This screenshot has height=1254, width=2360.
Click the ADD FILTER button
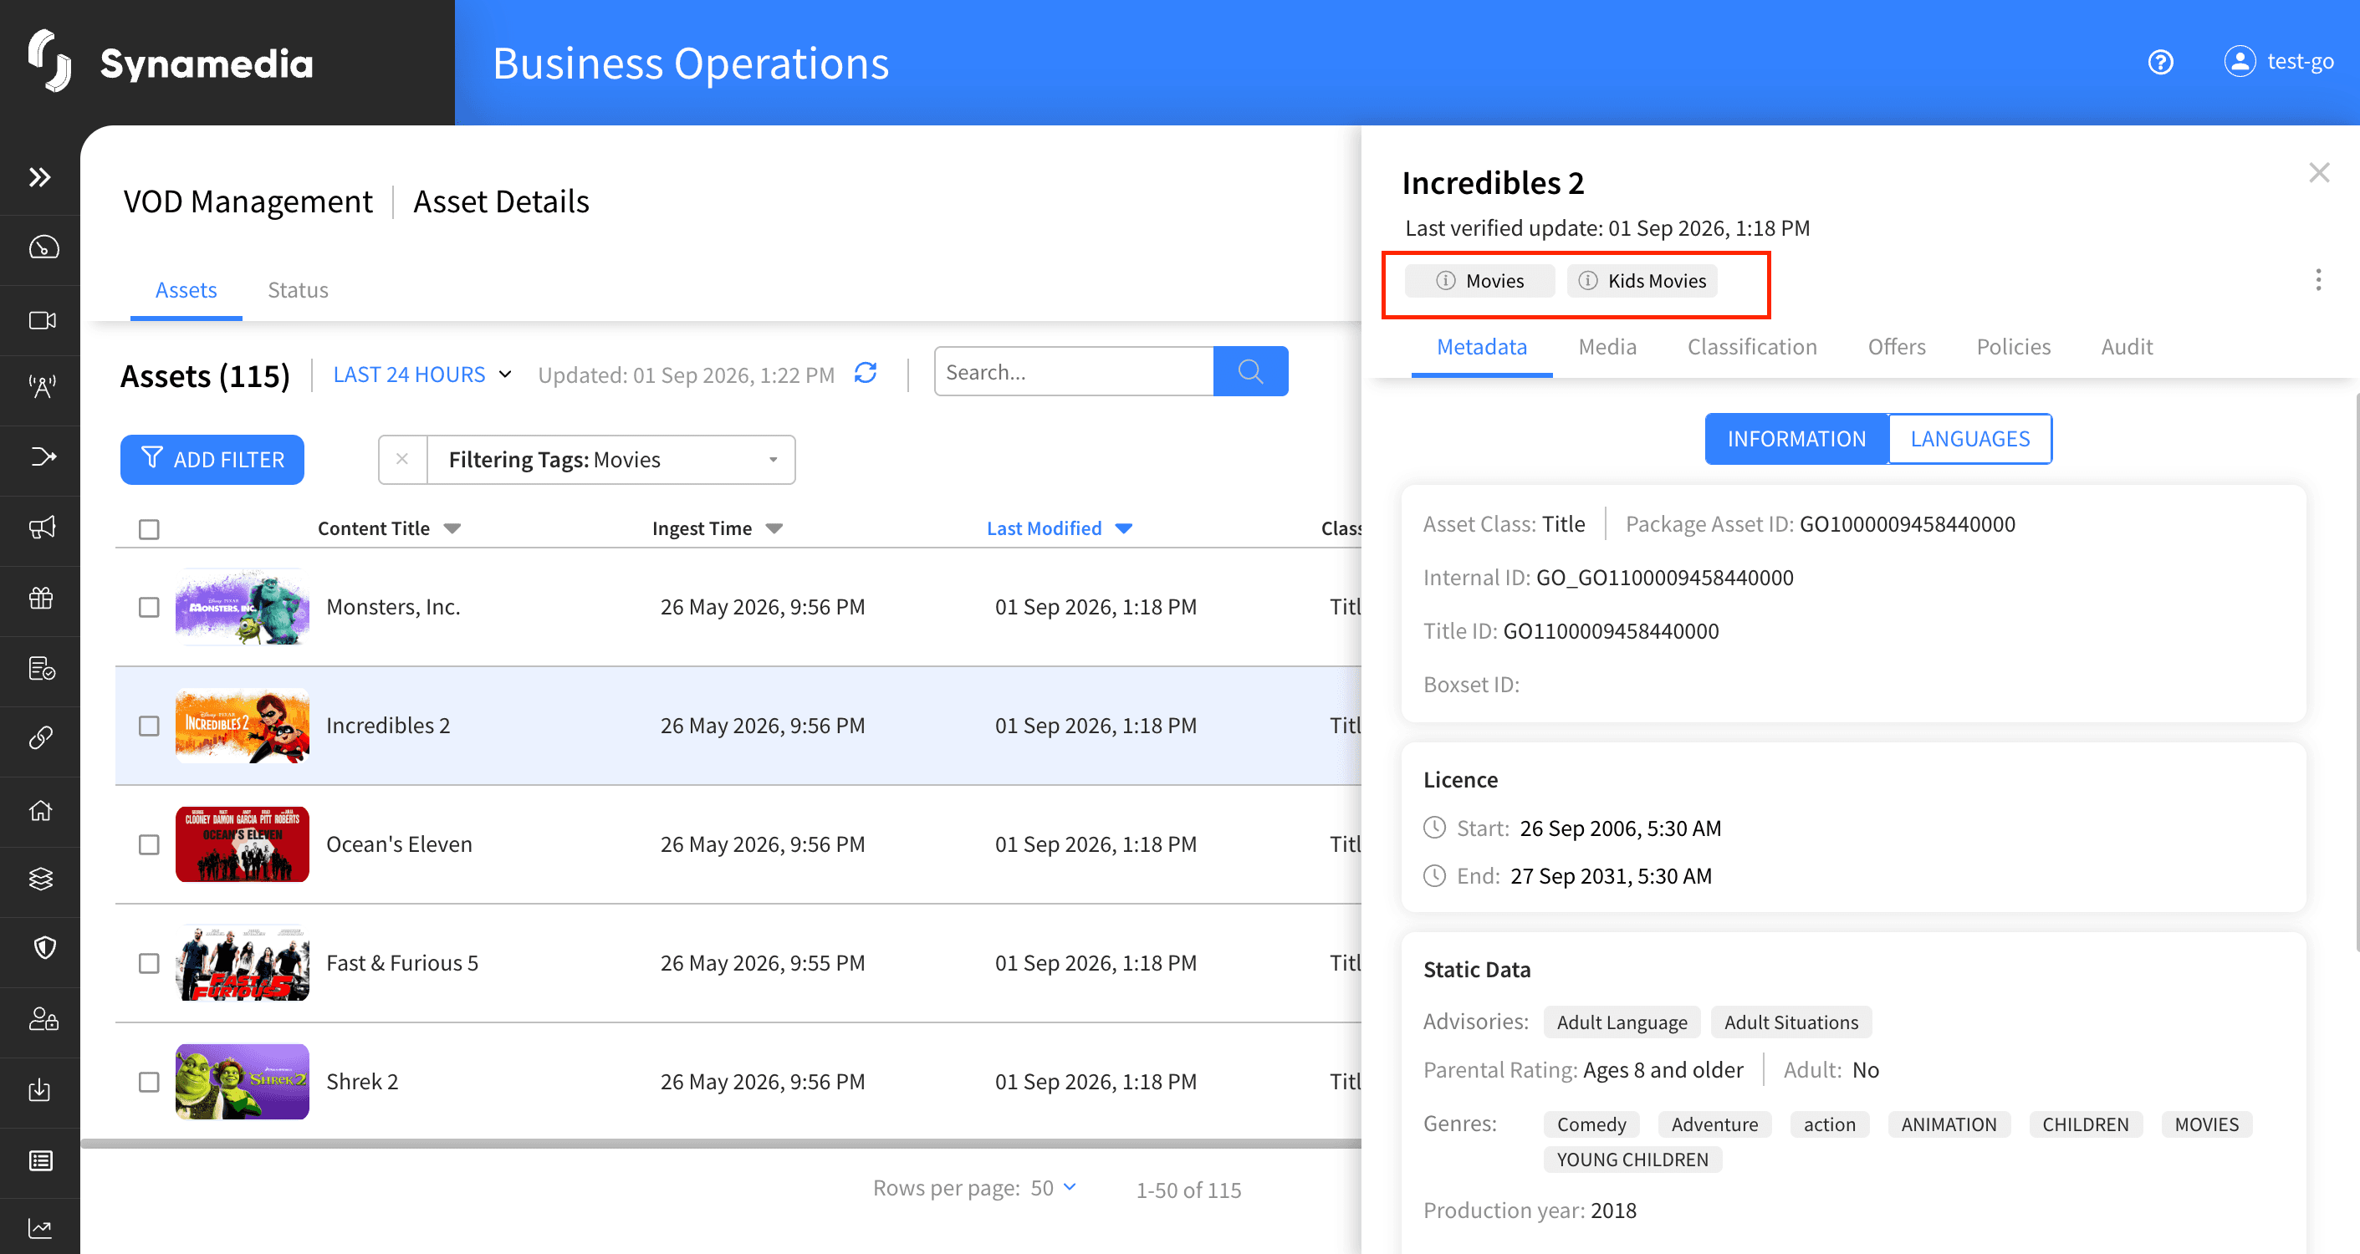tap(212, 460)
